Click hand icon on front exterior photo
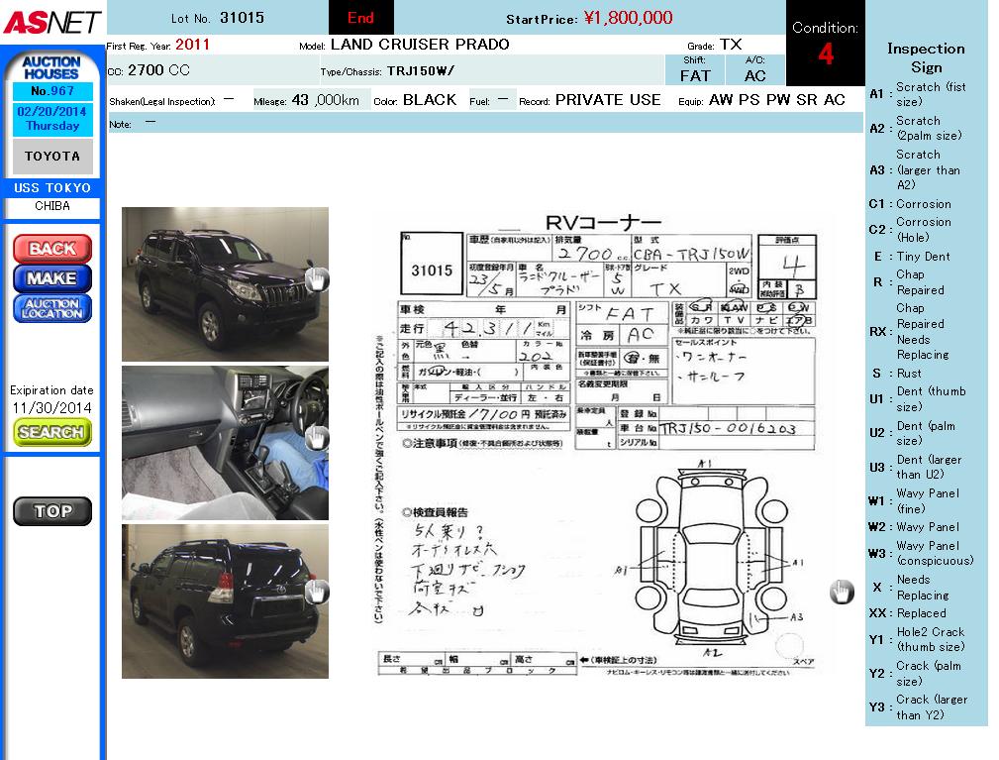Viewport: 999px width, 760px height. click(x=316, y=279)
